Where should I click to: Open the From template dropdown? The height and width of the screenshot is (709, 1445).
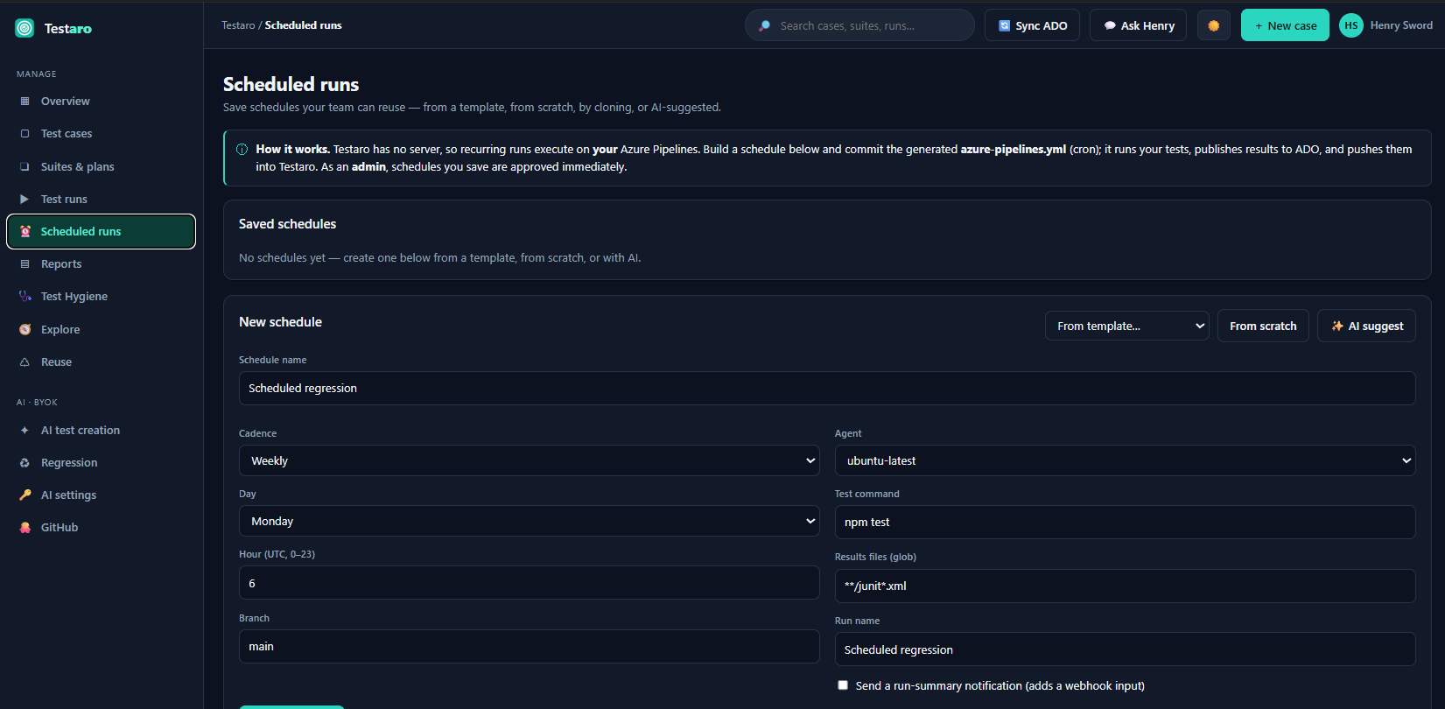click(x=1126, y=326)
